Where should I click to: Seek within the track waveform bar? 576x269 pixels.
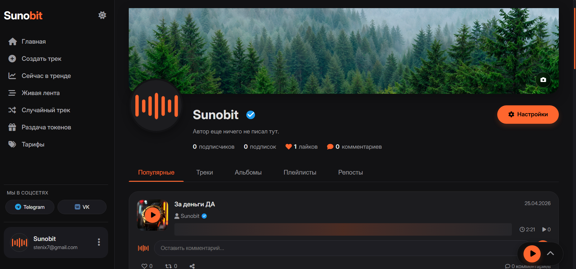click(343, 229)
